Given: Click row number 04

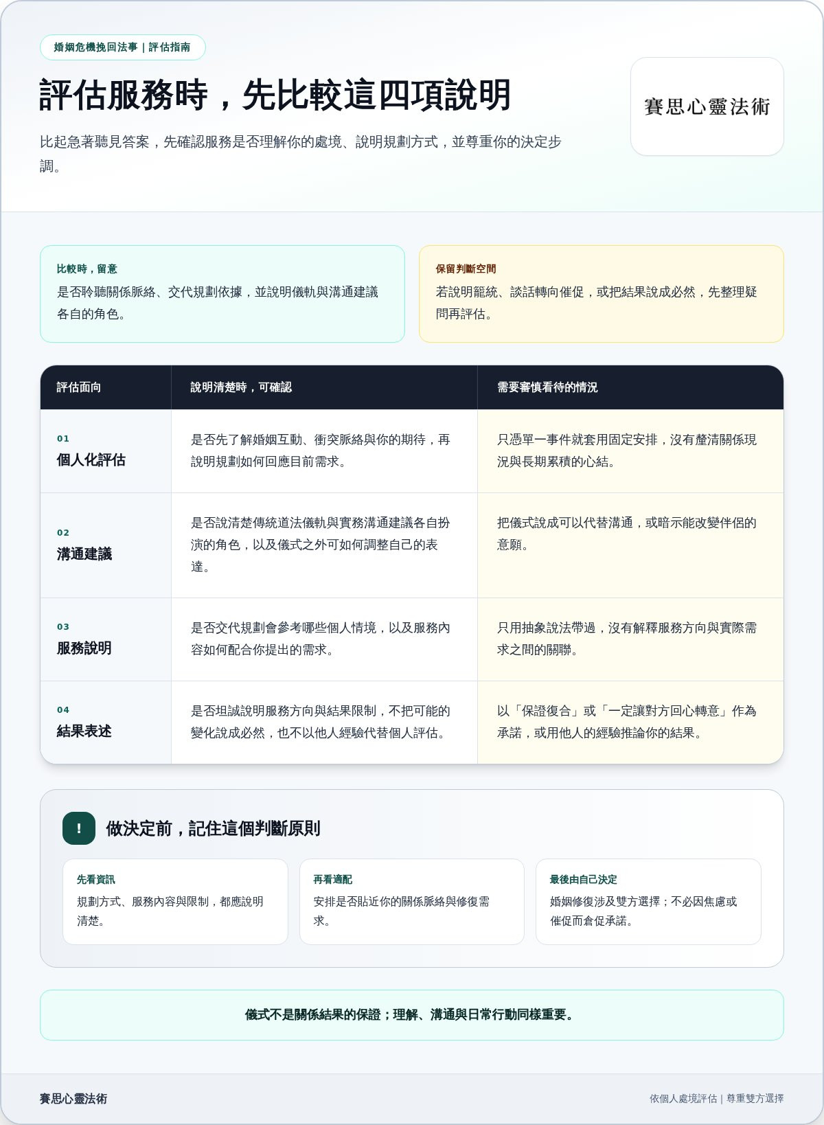Looking at the screenshot, I should tap(63, 710).
